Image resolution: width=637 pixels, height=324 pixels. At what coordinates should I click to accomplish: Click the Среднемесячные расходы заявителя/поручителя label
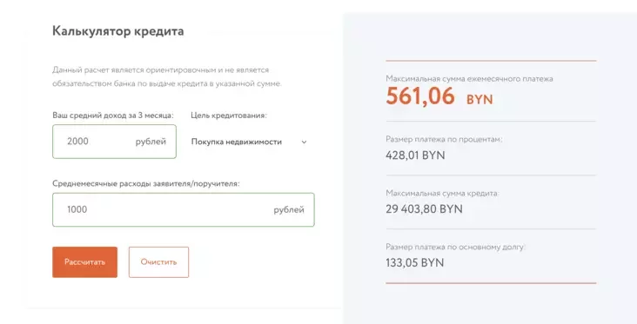(x=146, y=183)
